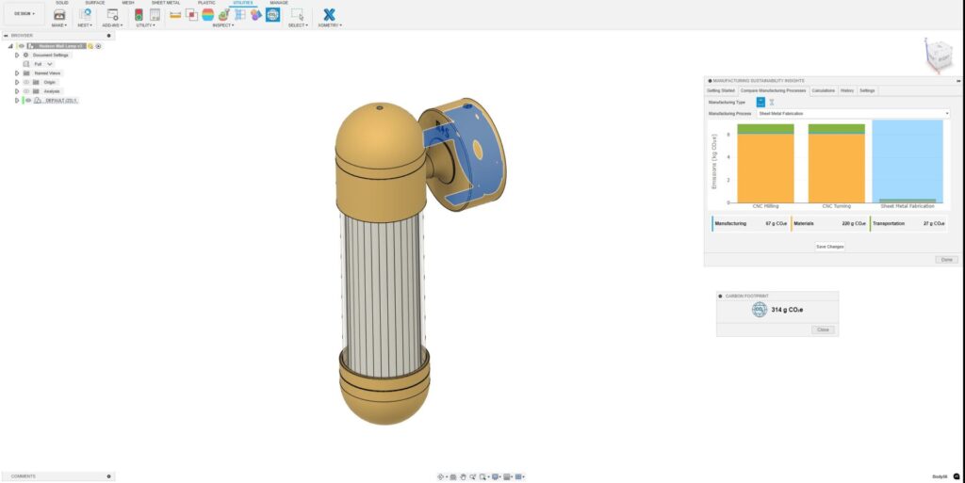Screen dimensions: 965x483
Task: Click the ViewCube in the corner
Action: [x=938, y=56]
